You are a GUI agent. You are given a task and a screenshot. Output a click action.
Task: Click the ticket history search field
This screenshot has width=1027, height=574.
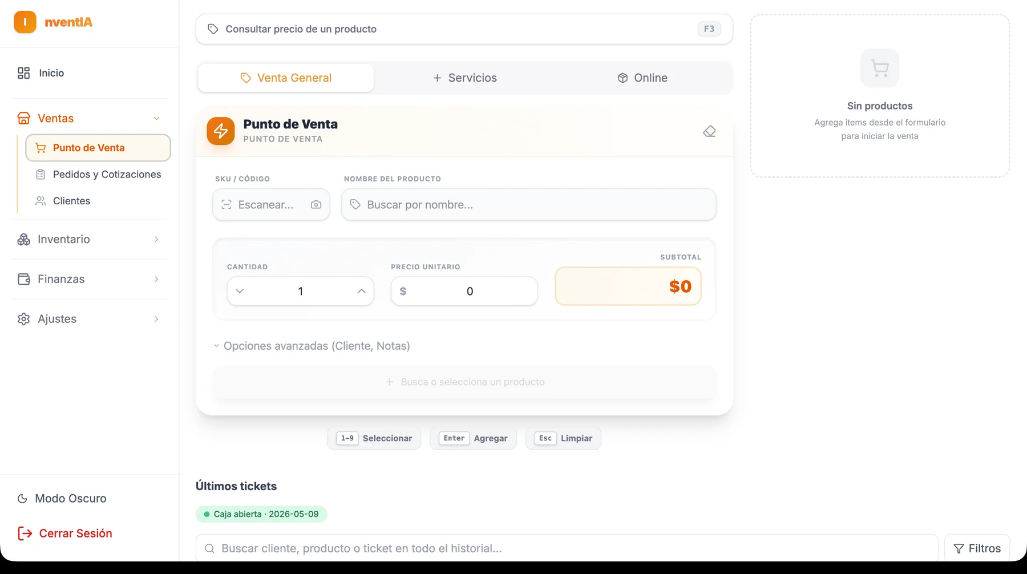[567, 548]
